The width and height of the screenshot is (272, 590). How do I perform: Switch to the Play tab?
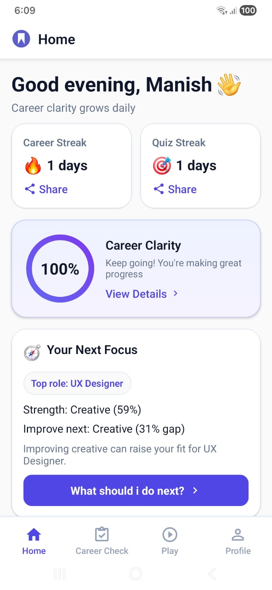coord(170,540)
